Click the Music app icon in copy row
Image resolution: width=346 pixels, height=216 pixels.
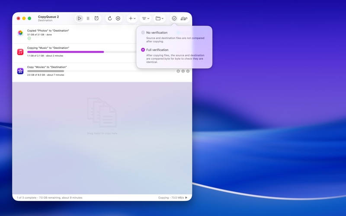tap(20, 52)
